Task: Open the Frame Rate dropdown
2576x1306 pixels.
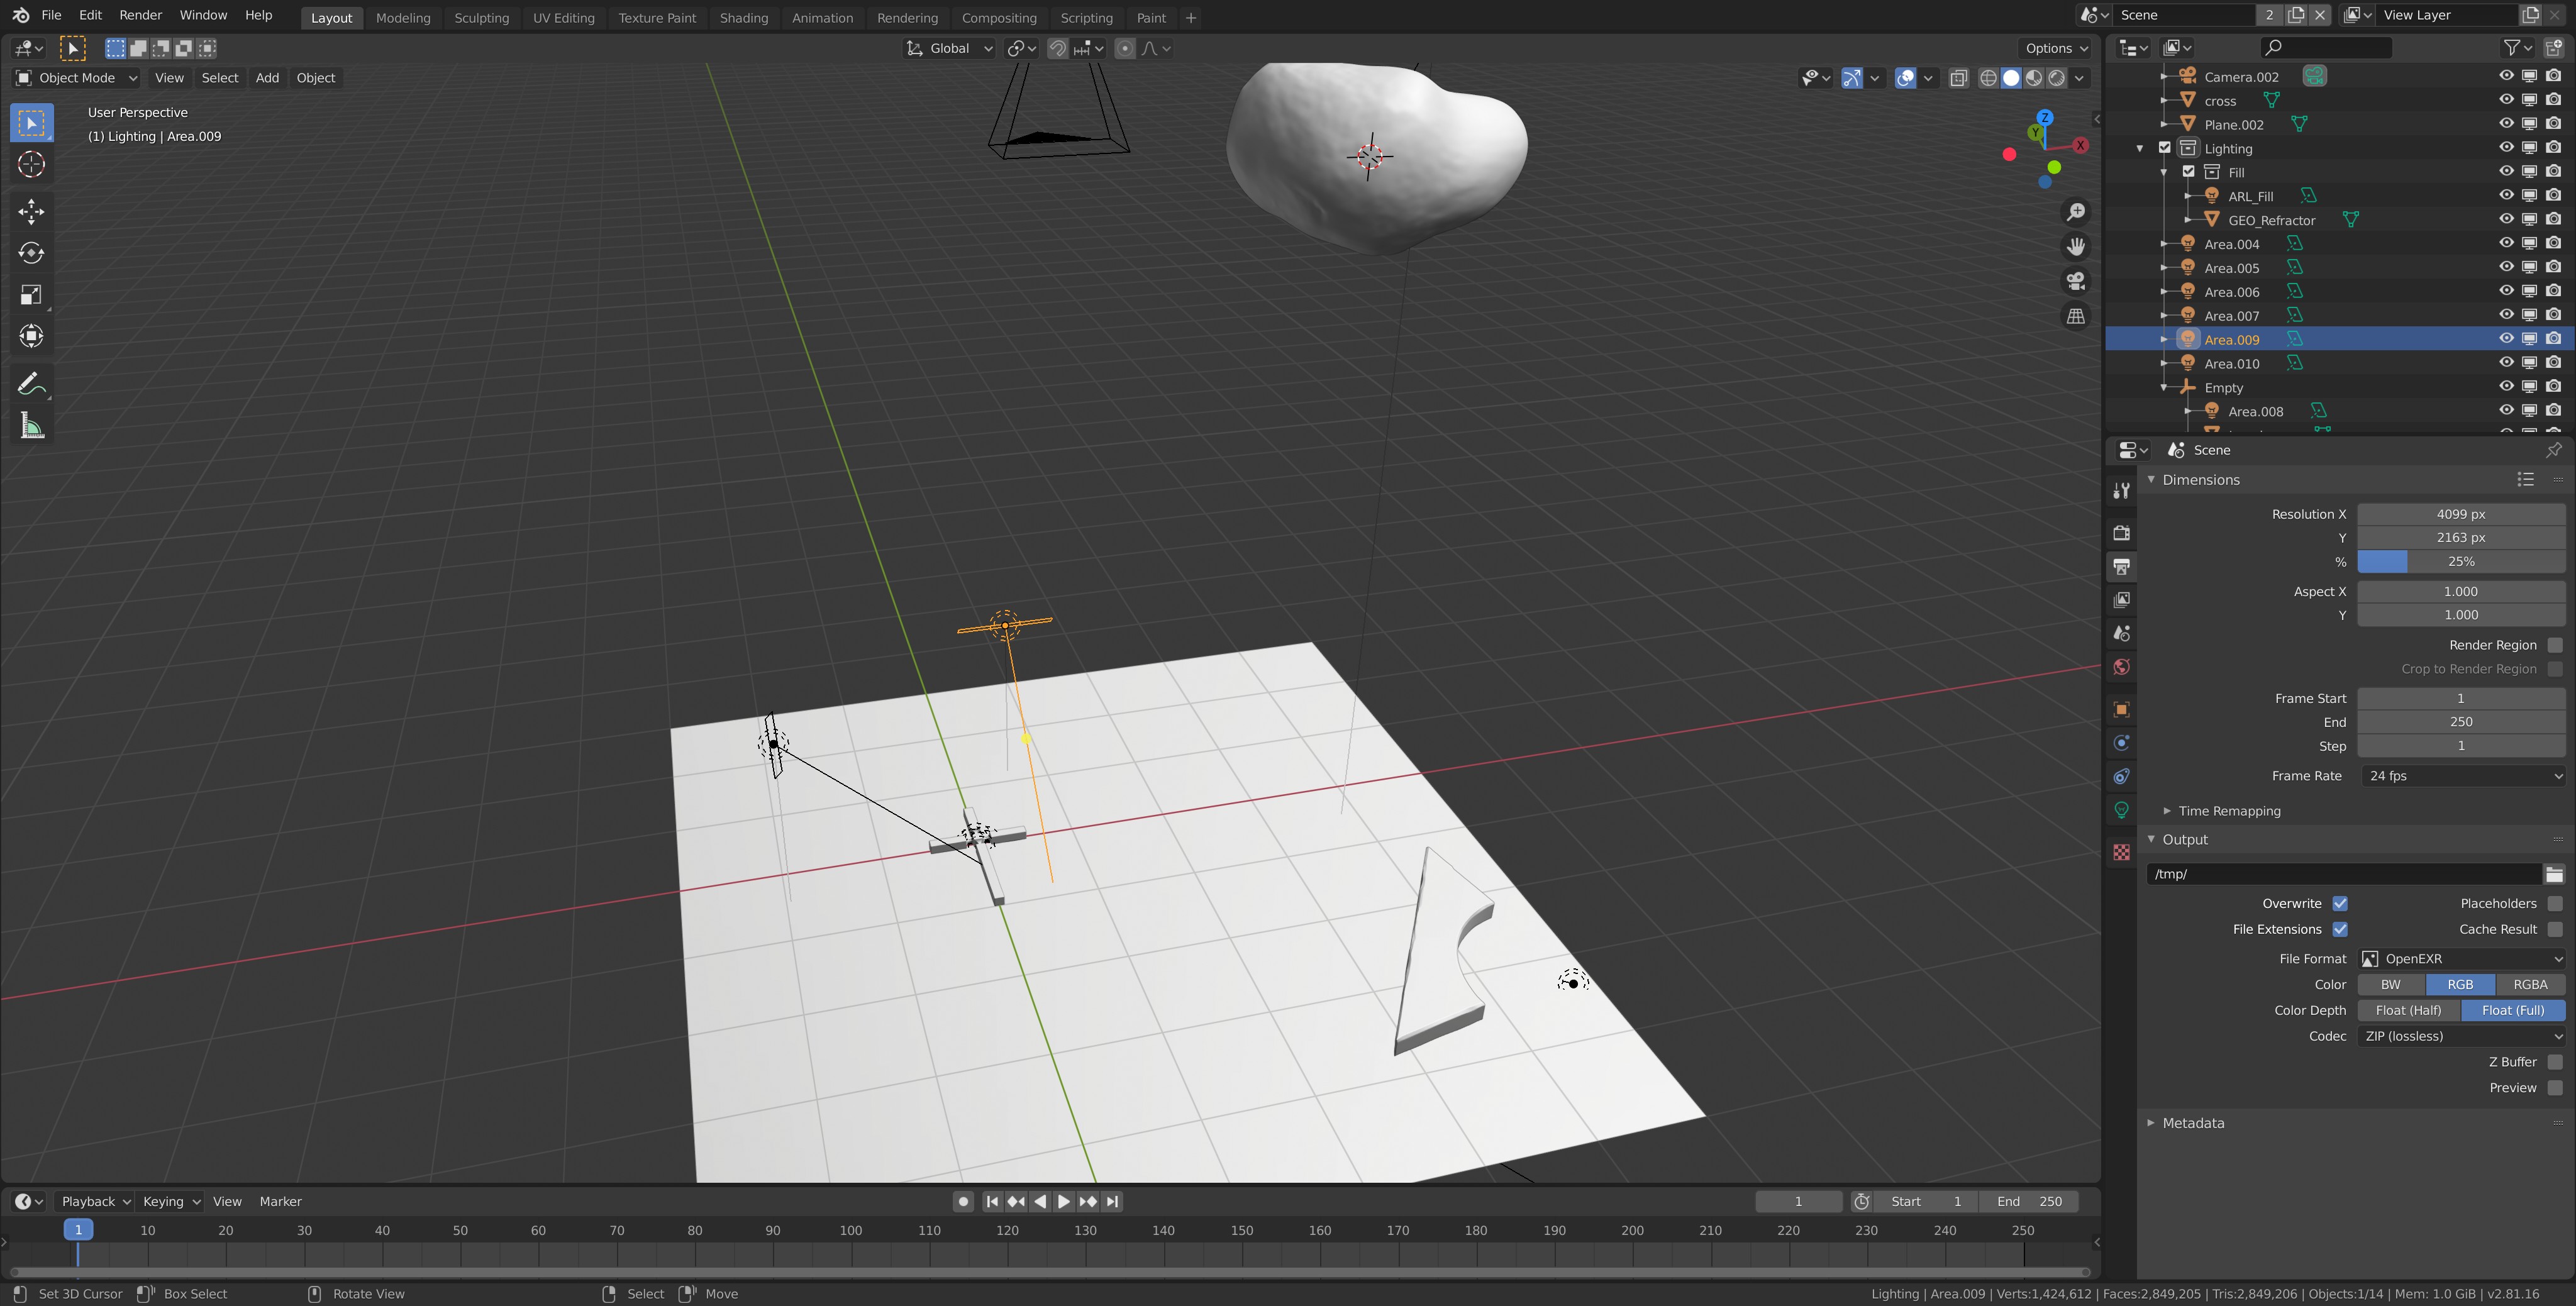Action: pos(2461,776)
